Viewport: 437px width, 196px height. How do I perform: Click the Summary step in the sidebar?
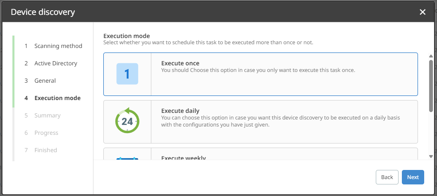pyautogui.click(x=47, y=115)
